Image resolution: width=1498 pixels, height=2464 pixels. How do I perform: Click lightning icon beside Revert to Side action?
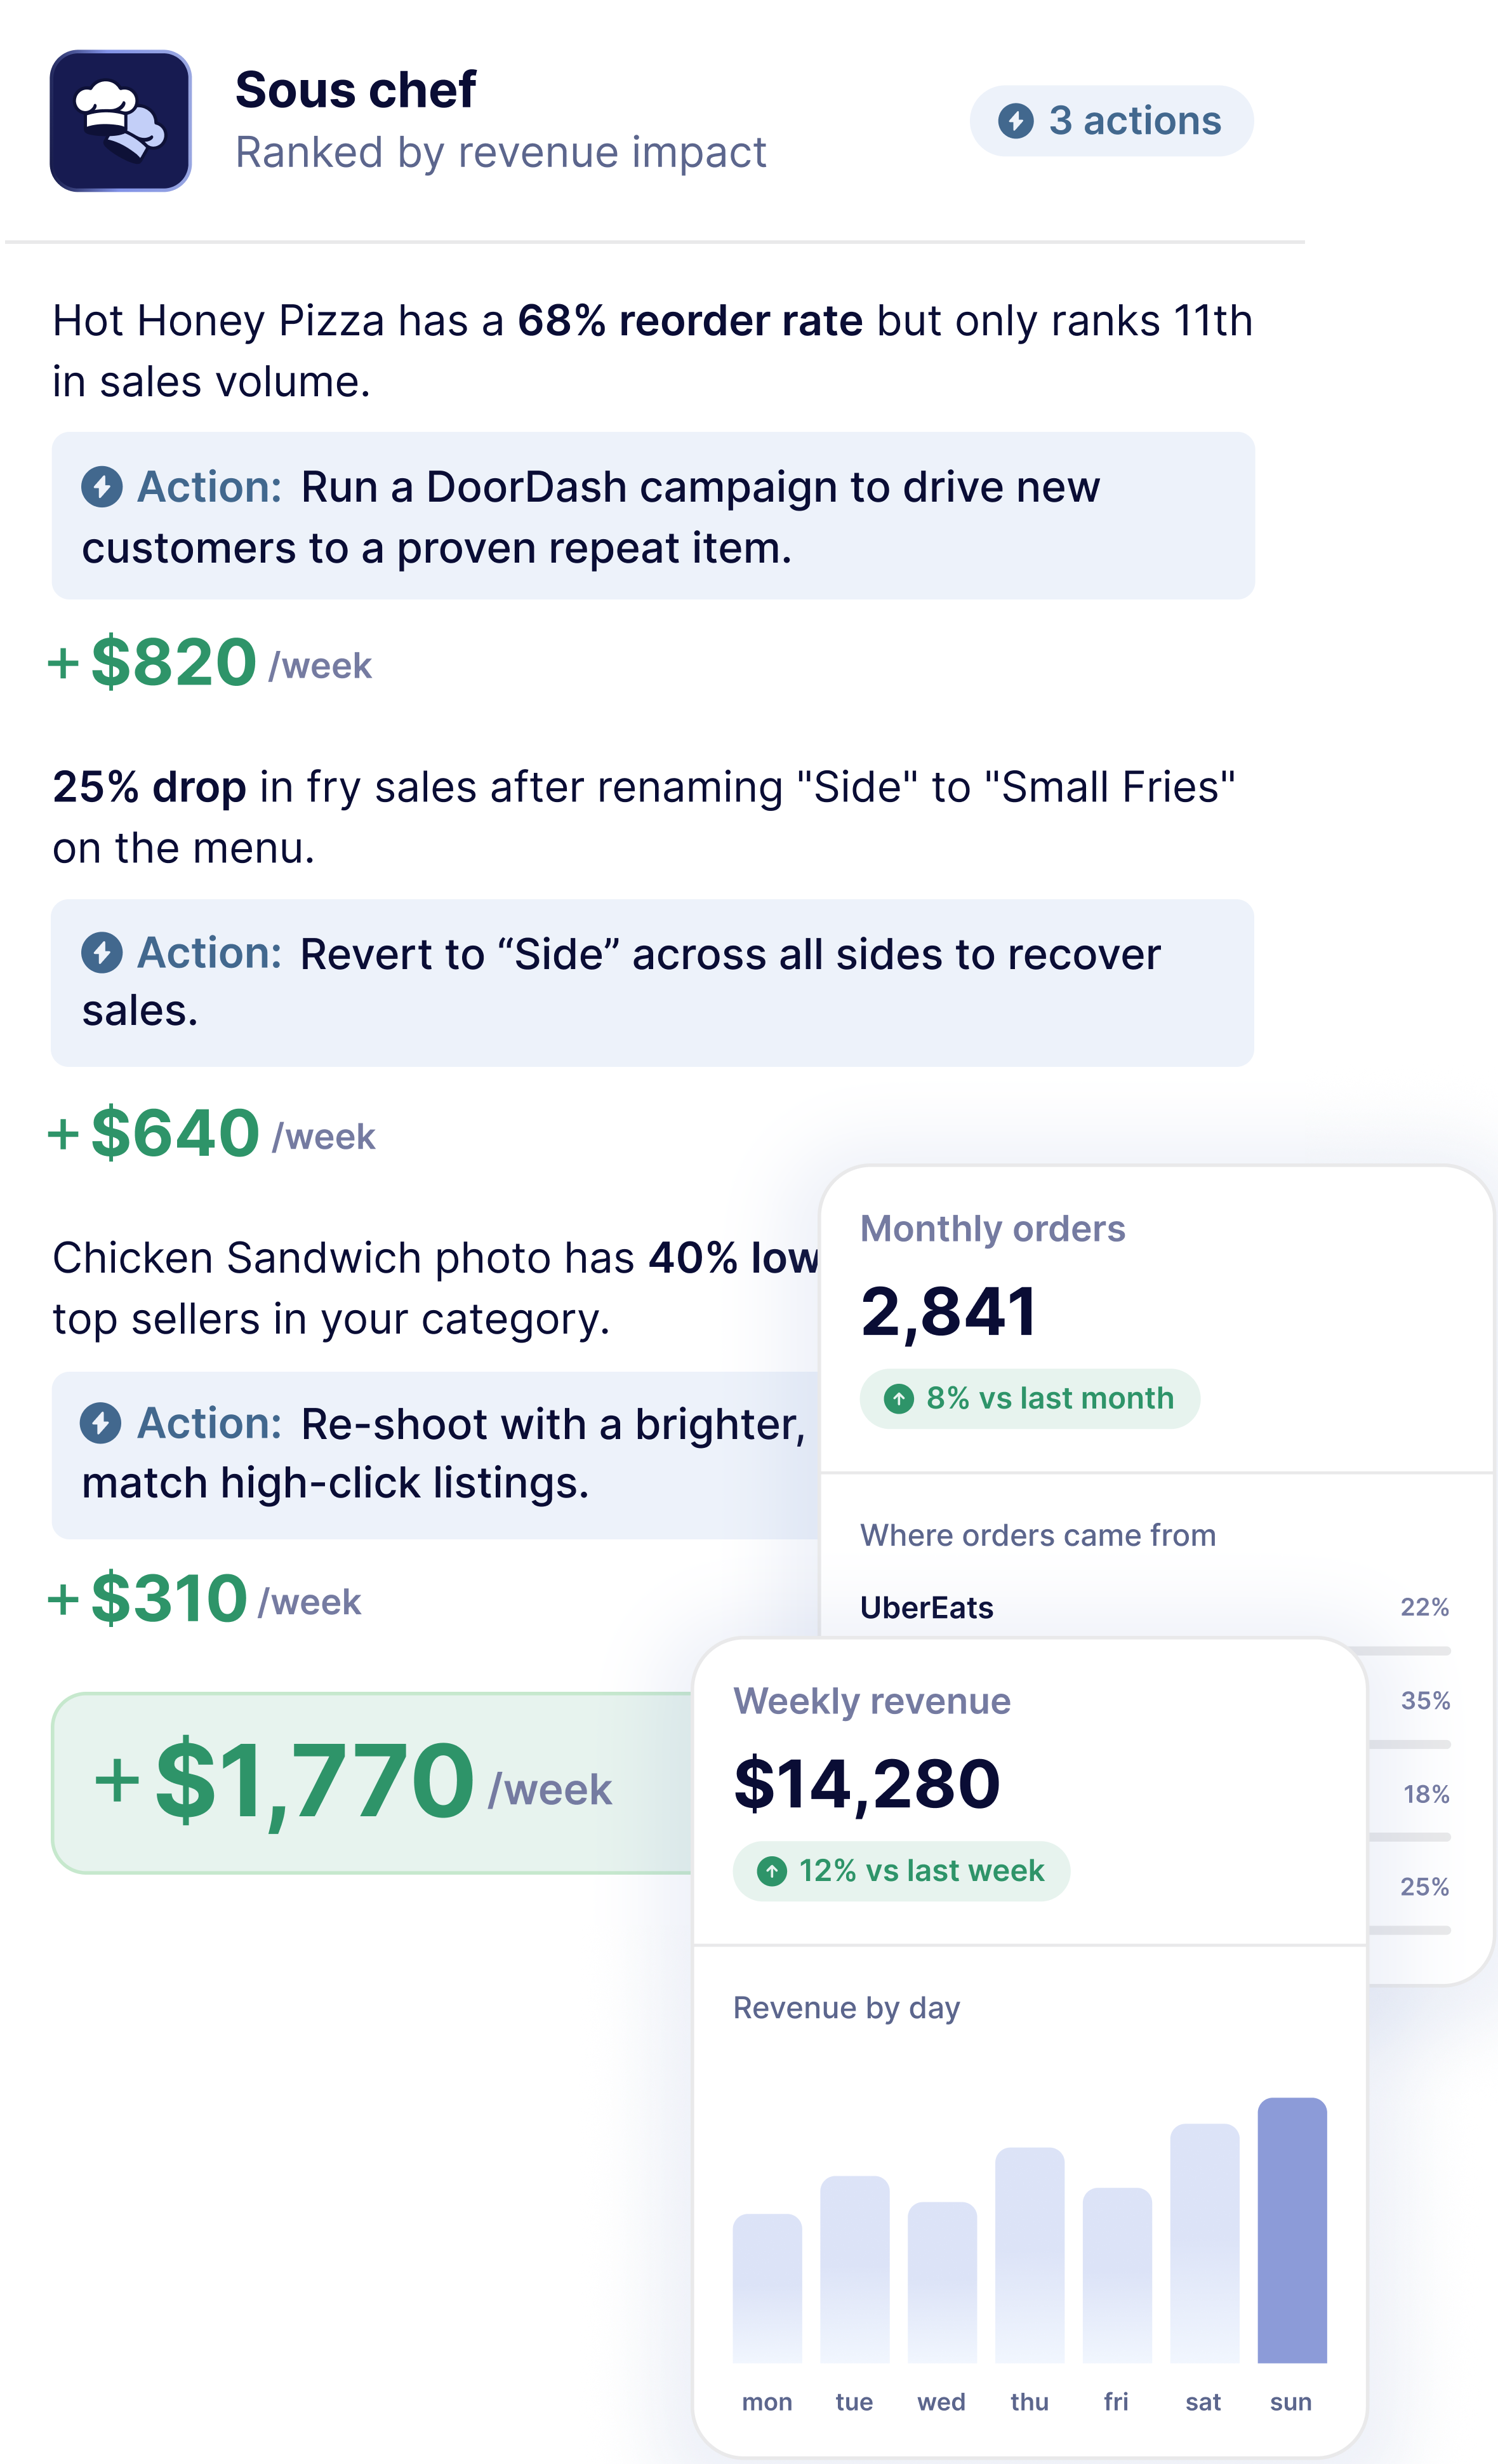[x=102, y=953]
